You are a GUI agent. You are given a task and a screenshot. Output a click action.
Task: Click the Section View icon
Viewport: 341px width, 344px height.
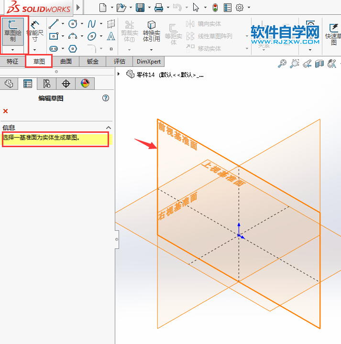click(319, 64)
